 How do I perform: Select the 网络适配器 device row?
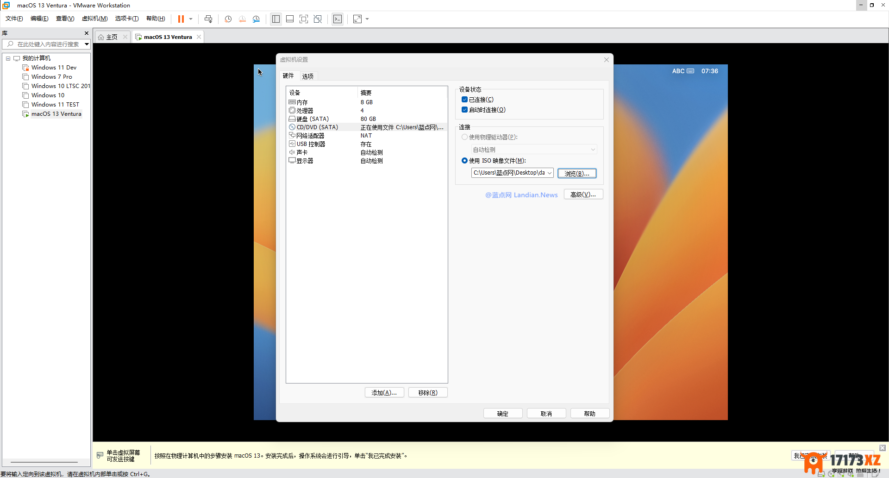(x=367, y=136)
